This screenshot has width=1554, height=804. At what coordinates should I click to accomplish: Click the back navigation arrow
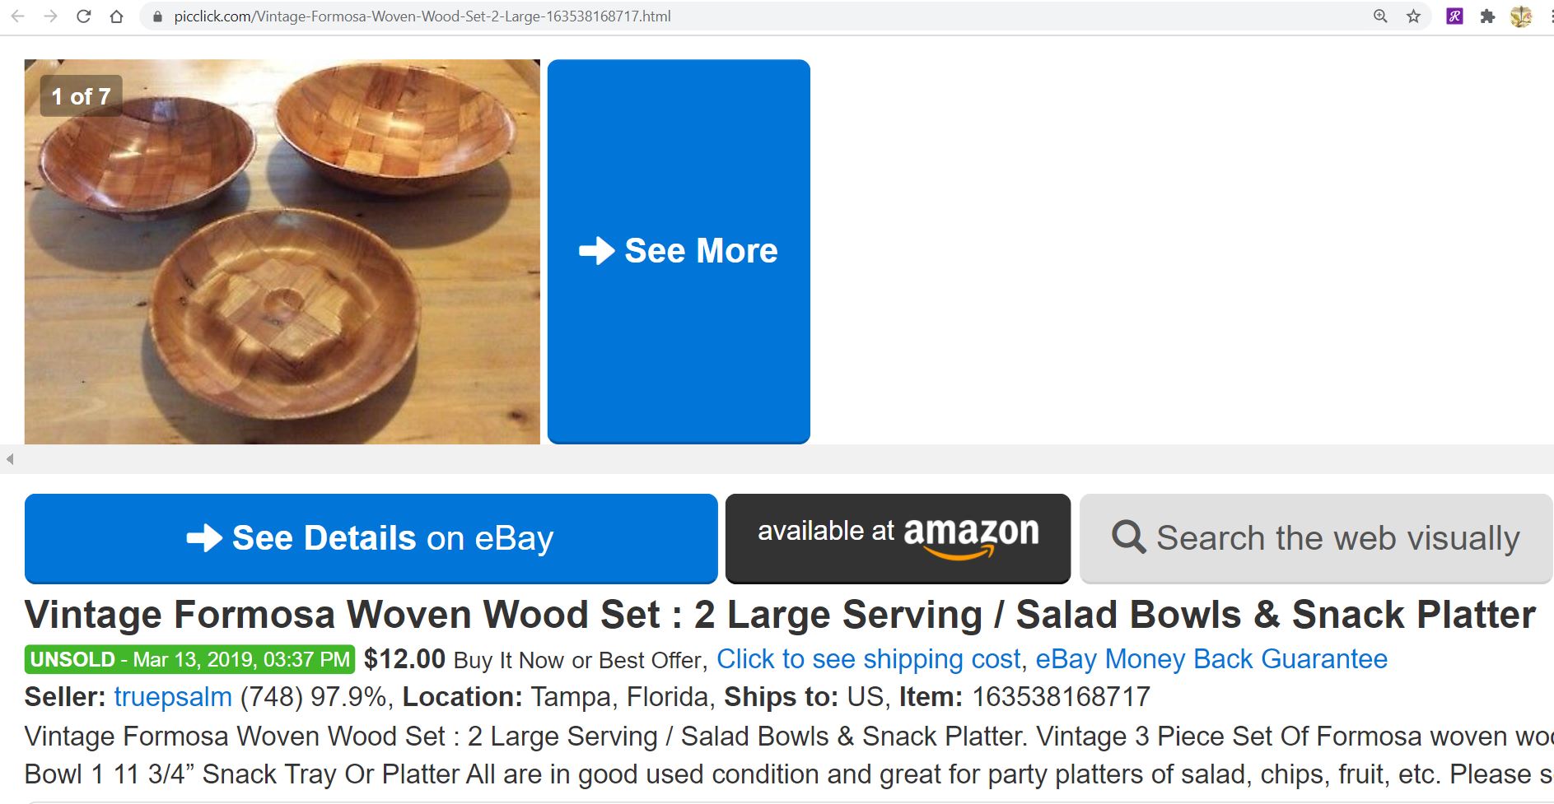tap(18, 16)
